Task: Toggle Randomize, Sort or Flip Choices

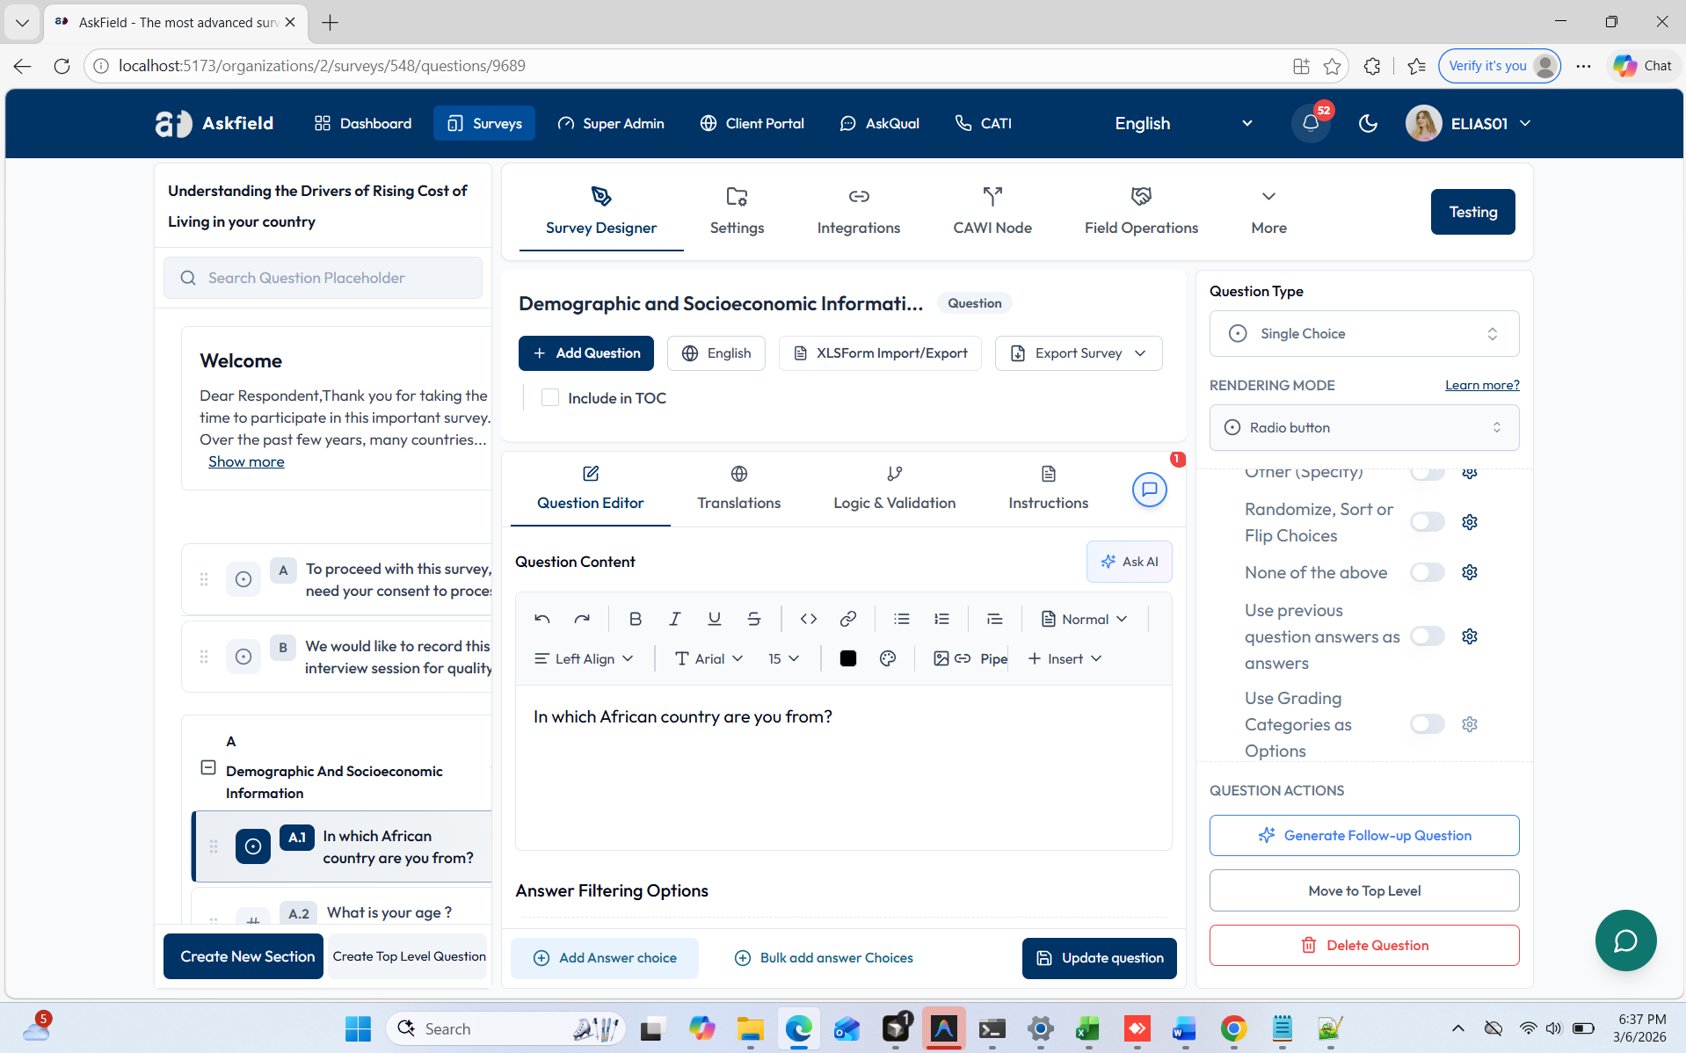Action: click(1427, 522)
